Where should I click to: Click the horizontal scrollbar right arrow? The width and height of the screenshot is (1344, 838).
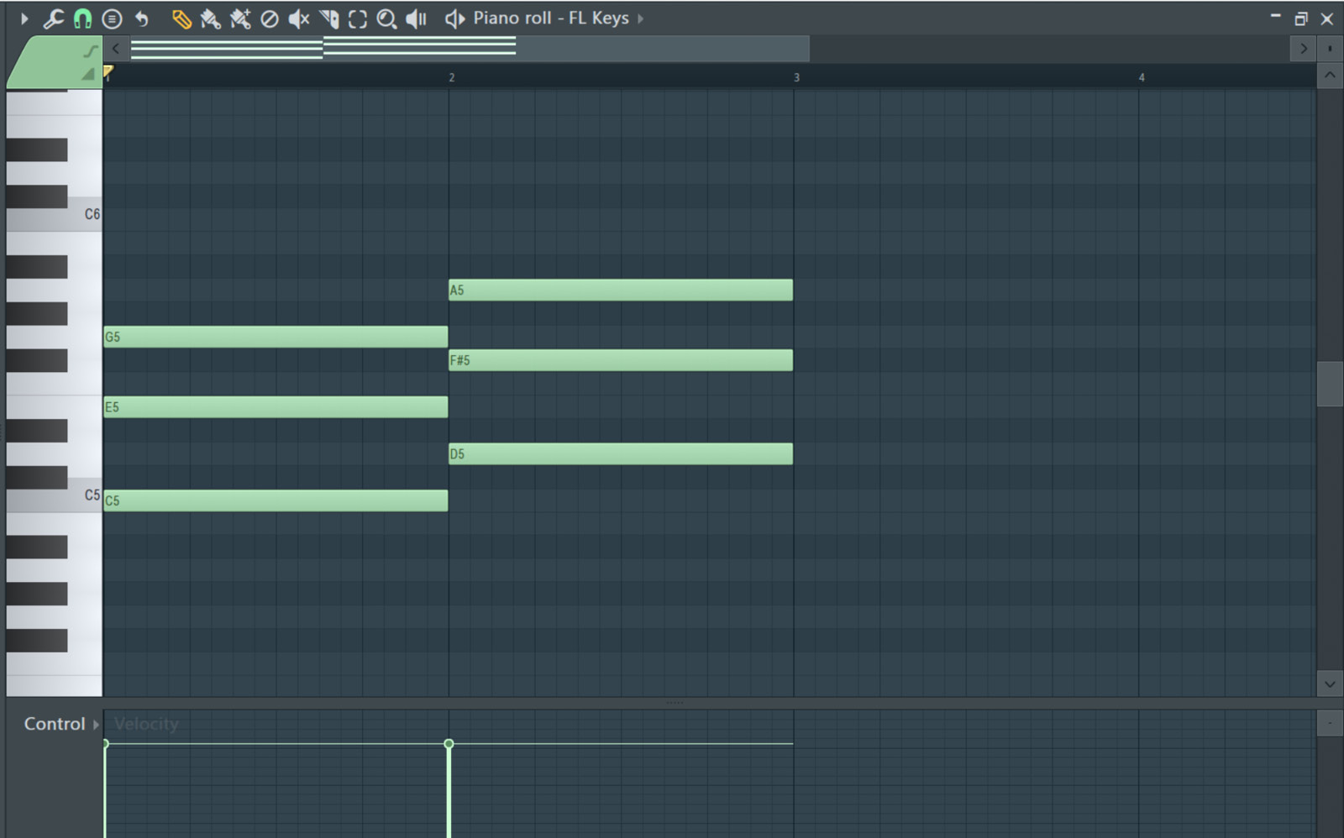1303,49
